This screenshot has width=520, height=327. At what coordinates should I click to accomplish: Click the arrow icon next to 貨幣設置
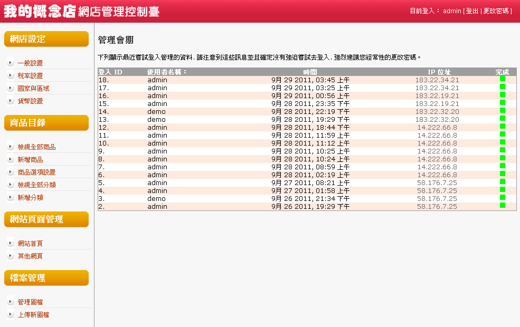point(11,101)
